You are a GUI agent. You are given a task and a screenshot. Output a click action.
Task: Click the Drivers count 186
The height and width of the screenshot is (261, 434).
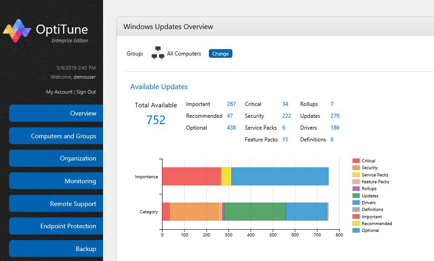(x=335, y=128)
